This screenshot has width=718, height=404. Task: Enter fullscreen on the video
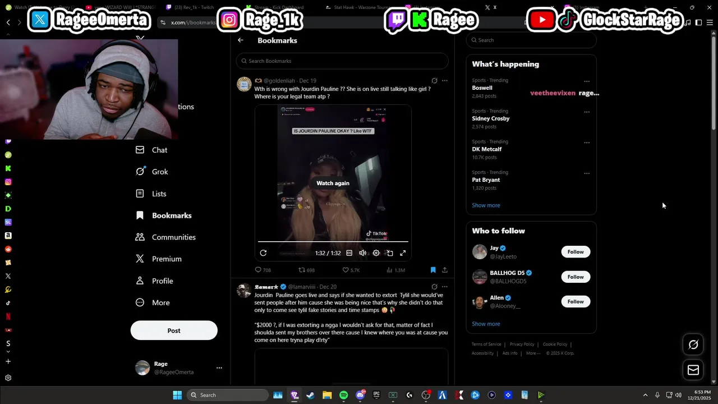[x=403, y=253]
